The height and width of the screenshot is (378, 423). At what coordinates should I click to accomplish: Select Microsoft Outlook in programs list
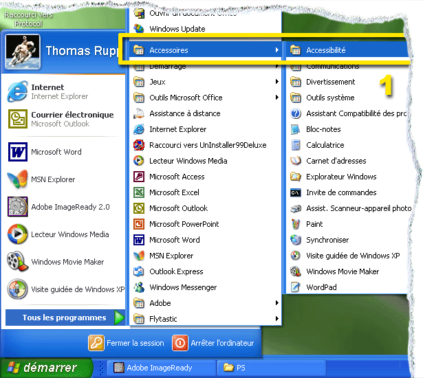206,208
